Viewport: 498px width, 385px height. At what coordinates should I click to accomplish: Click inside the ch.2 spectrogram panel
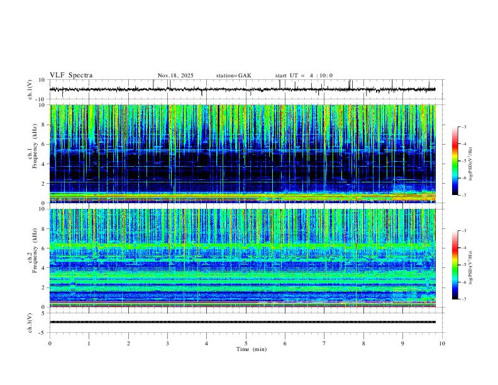(243, 258)
